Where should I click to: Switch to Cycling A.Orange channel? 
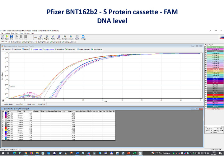coord(42,42)
